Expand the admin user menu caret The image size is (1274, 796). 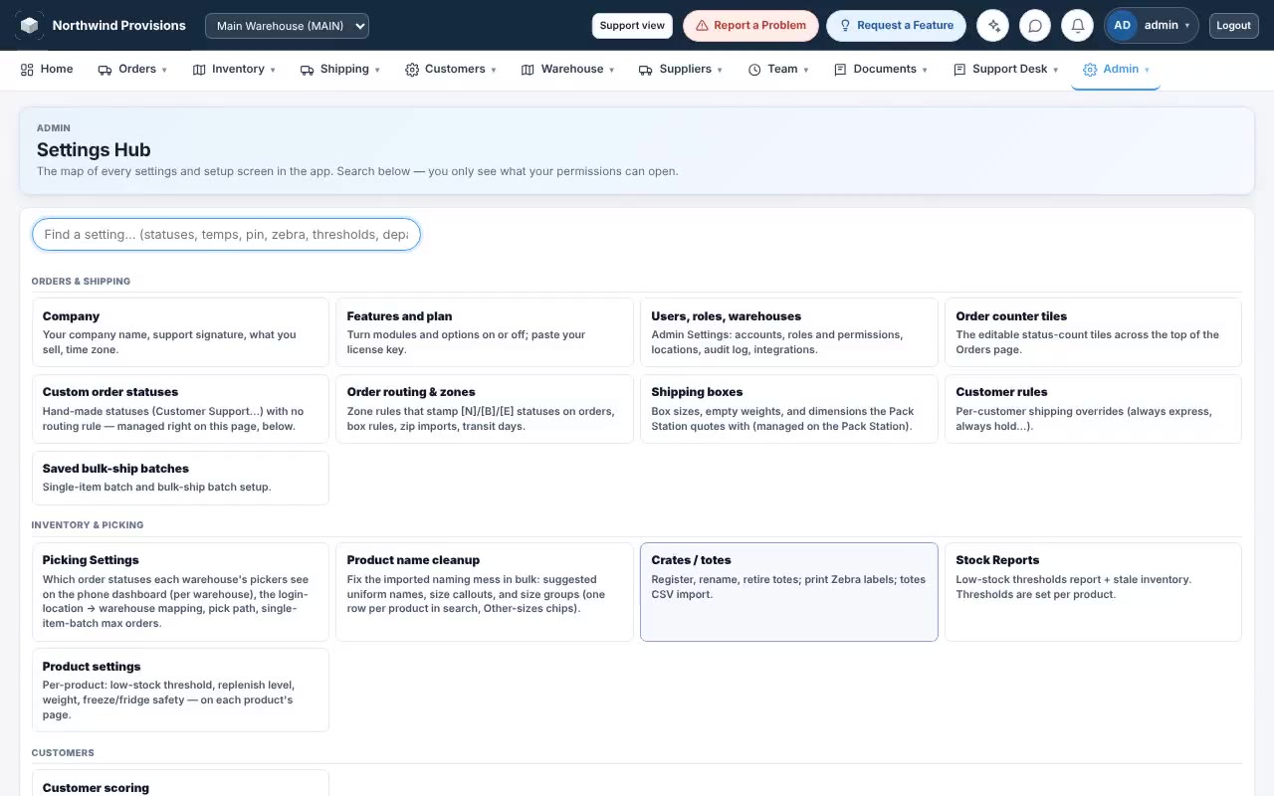pos(1186,26)
